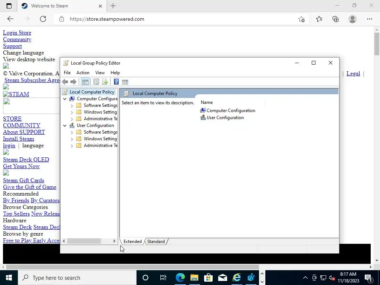Viewport: 380px width, 285px height.
Task: Click the Edge refresh page icon
Action: coord(43,19)
